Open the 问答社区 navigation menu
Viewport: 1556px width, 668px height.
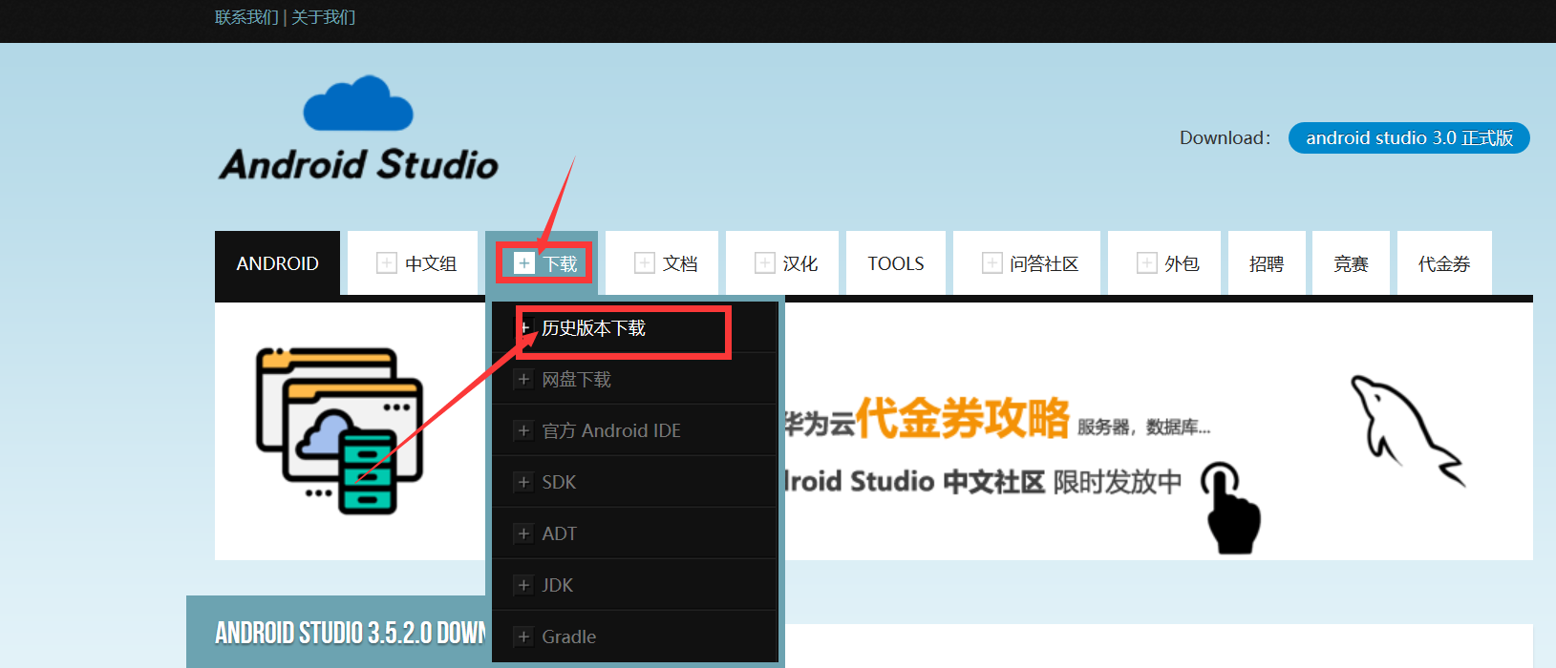(x=1027, y=263)
